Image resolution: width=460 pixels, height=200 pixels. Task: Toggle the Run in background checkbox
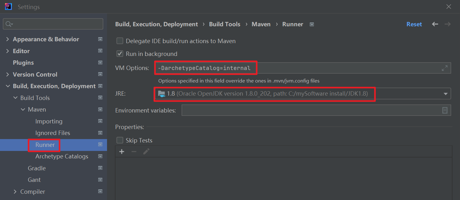click(x=120, y=54)
